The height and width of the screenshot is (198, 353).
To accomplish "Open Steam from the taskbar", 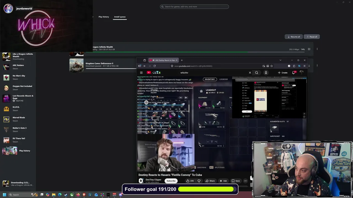I will click(x=66, y=195).
